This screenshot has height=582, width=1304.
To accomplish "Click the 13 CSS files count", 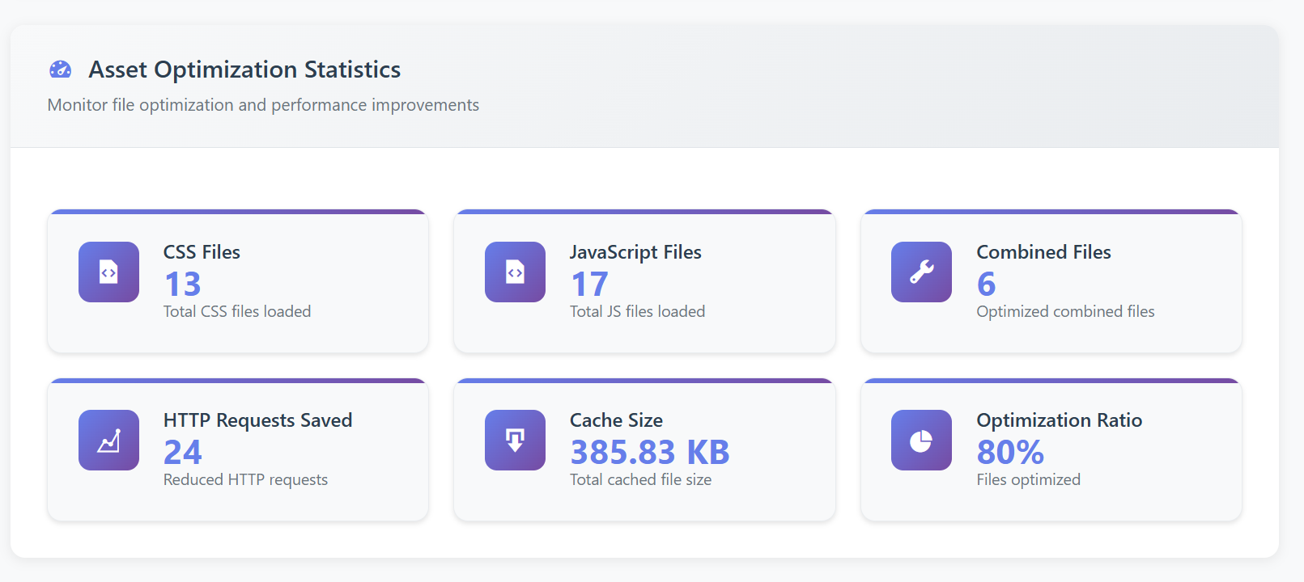I will [183, 284].
